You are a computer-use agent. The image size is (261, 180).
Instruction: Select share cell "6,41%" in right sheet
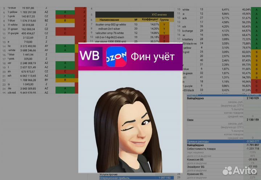click(x=225, y=10)
